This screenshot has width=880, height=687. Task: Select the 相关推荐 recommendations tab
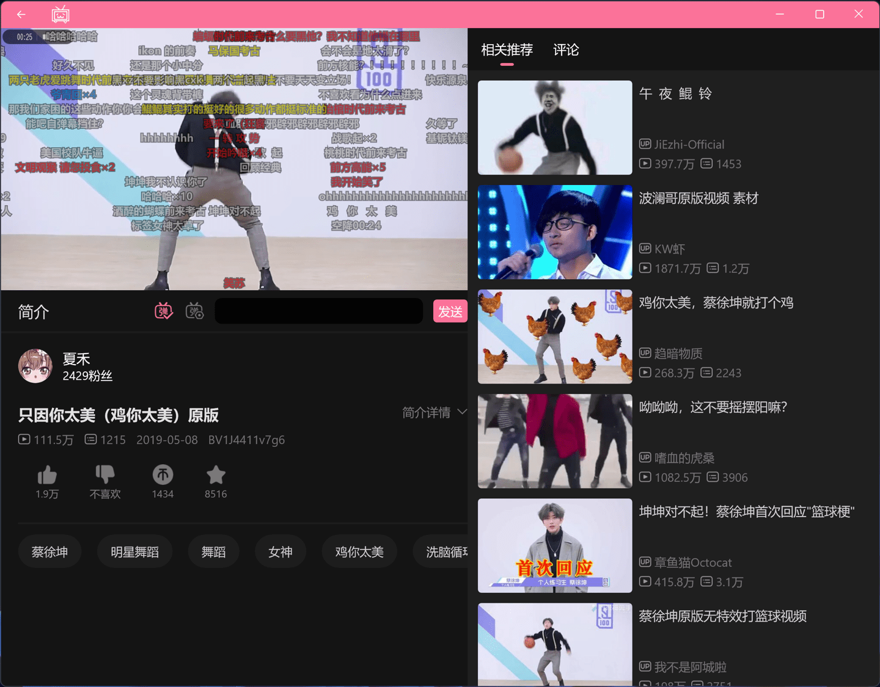507,50
